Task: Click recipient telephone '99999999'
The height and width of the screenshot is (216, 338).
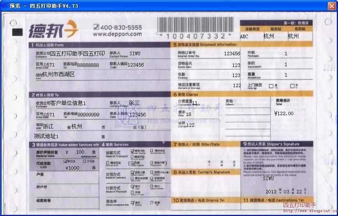Action: [88, 114]
